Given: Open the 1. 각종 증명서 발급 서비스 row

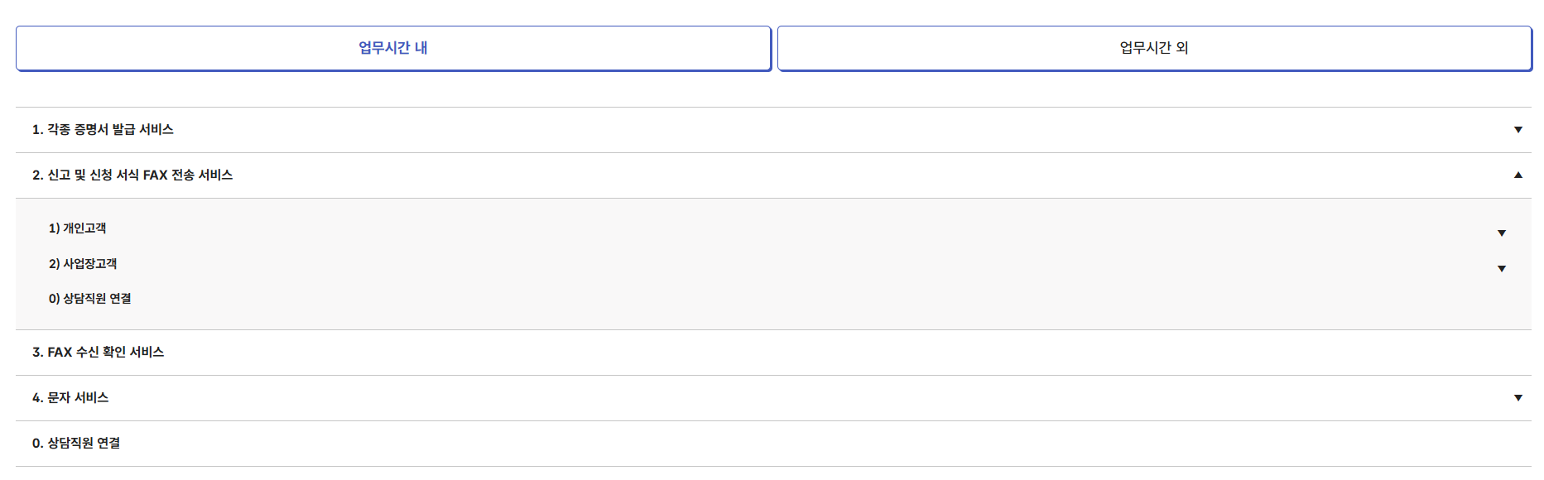Looking at the screenshot, I should 773,130.
